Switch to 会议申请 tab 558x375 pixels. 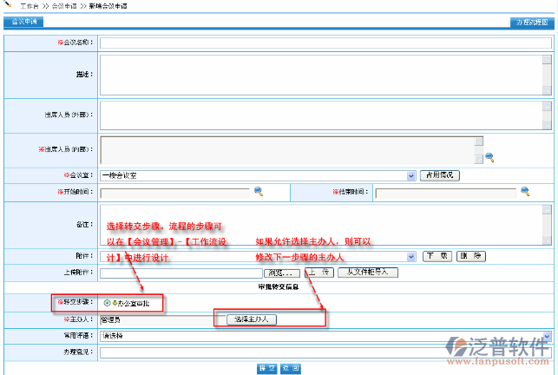tap(21, 22)
